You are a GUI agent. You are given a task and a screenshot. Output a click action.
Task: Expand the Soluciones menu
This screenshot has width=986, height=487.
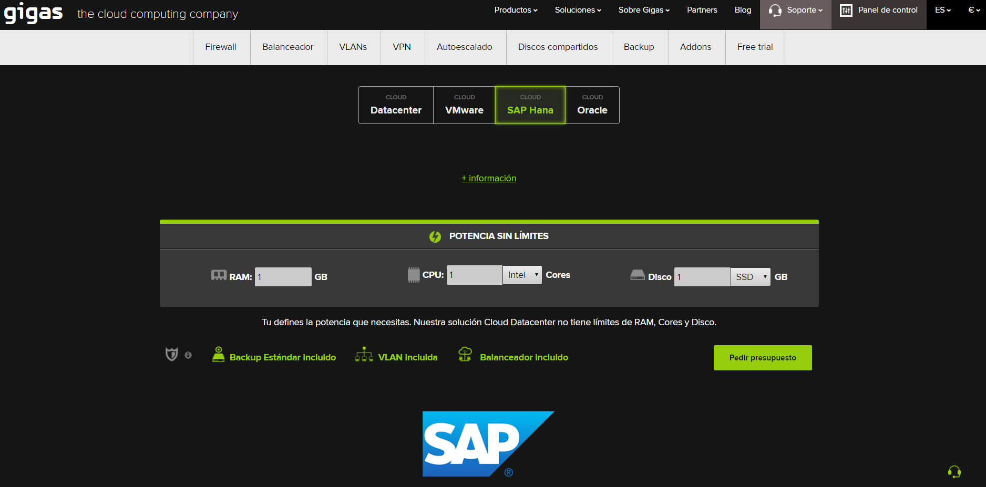(x=578, y=10)
